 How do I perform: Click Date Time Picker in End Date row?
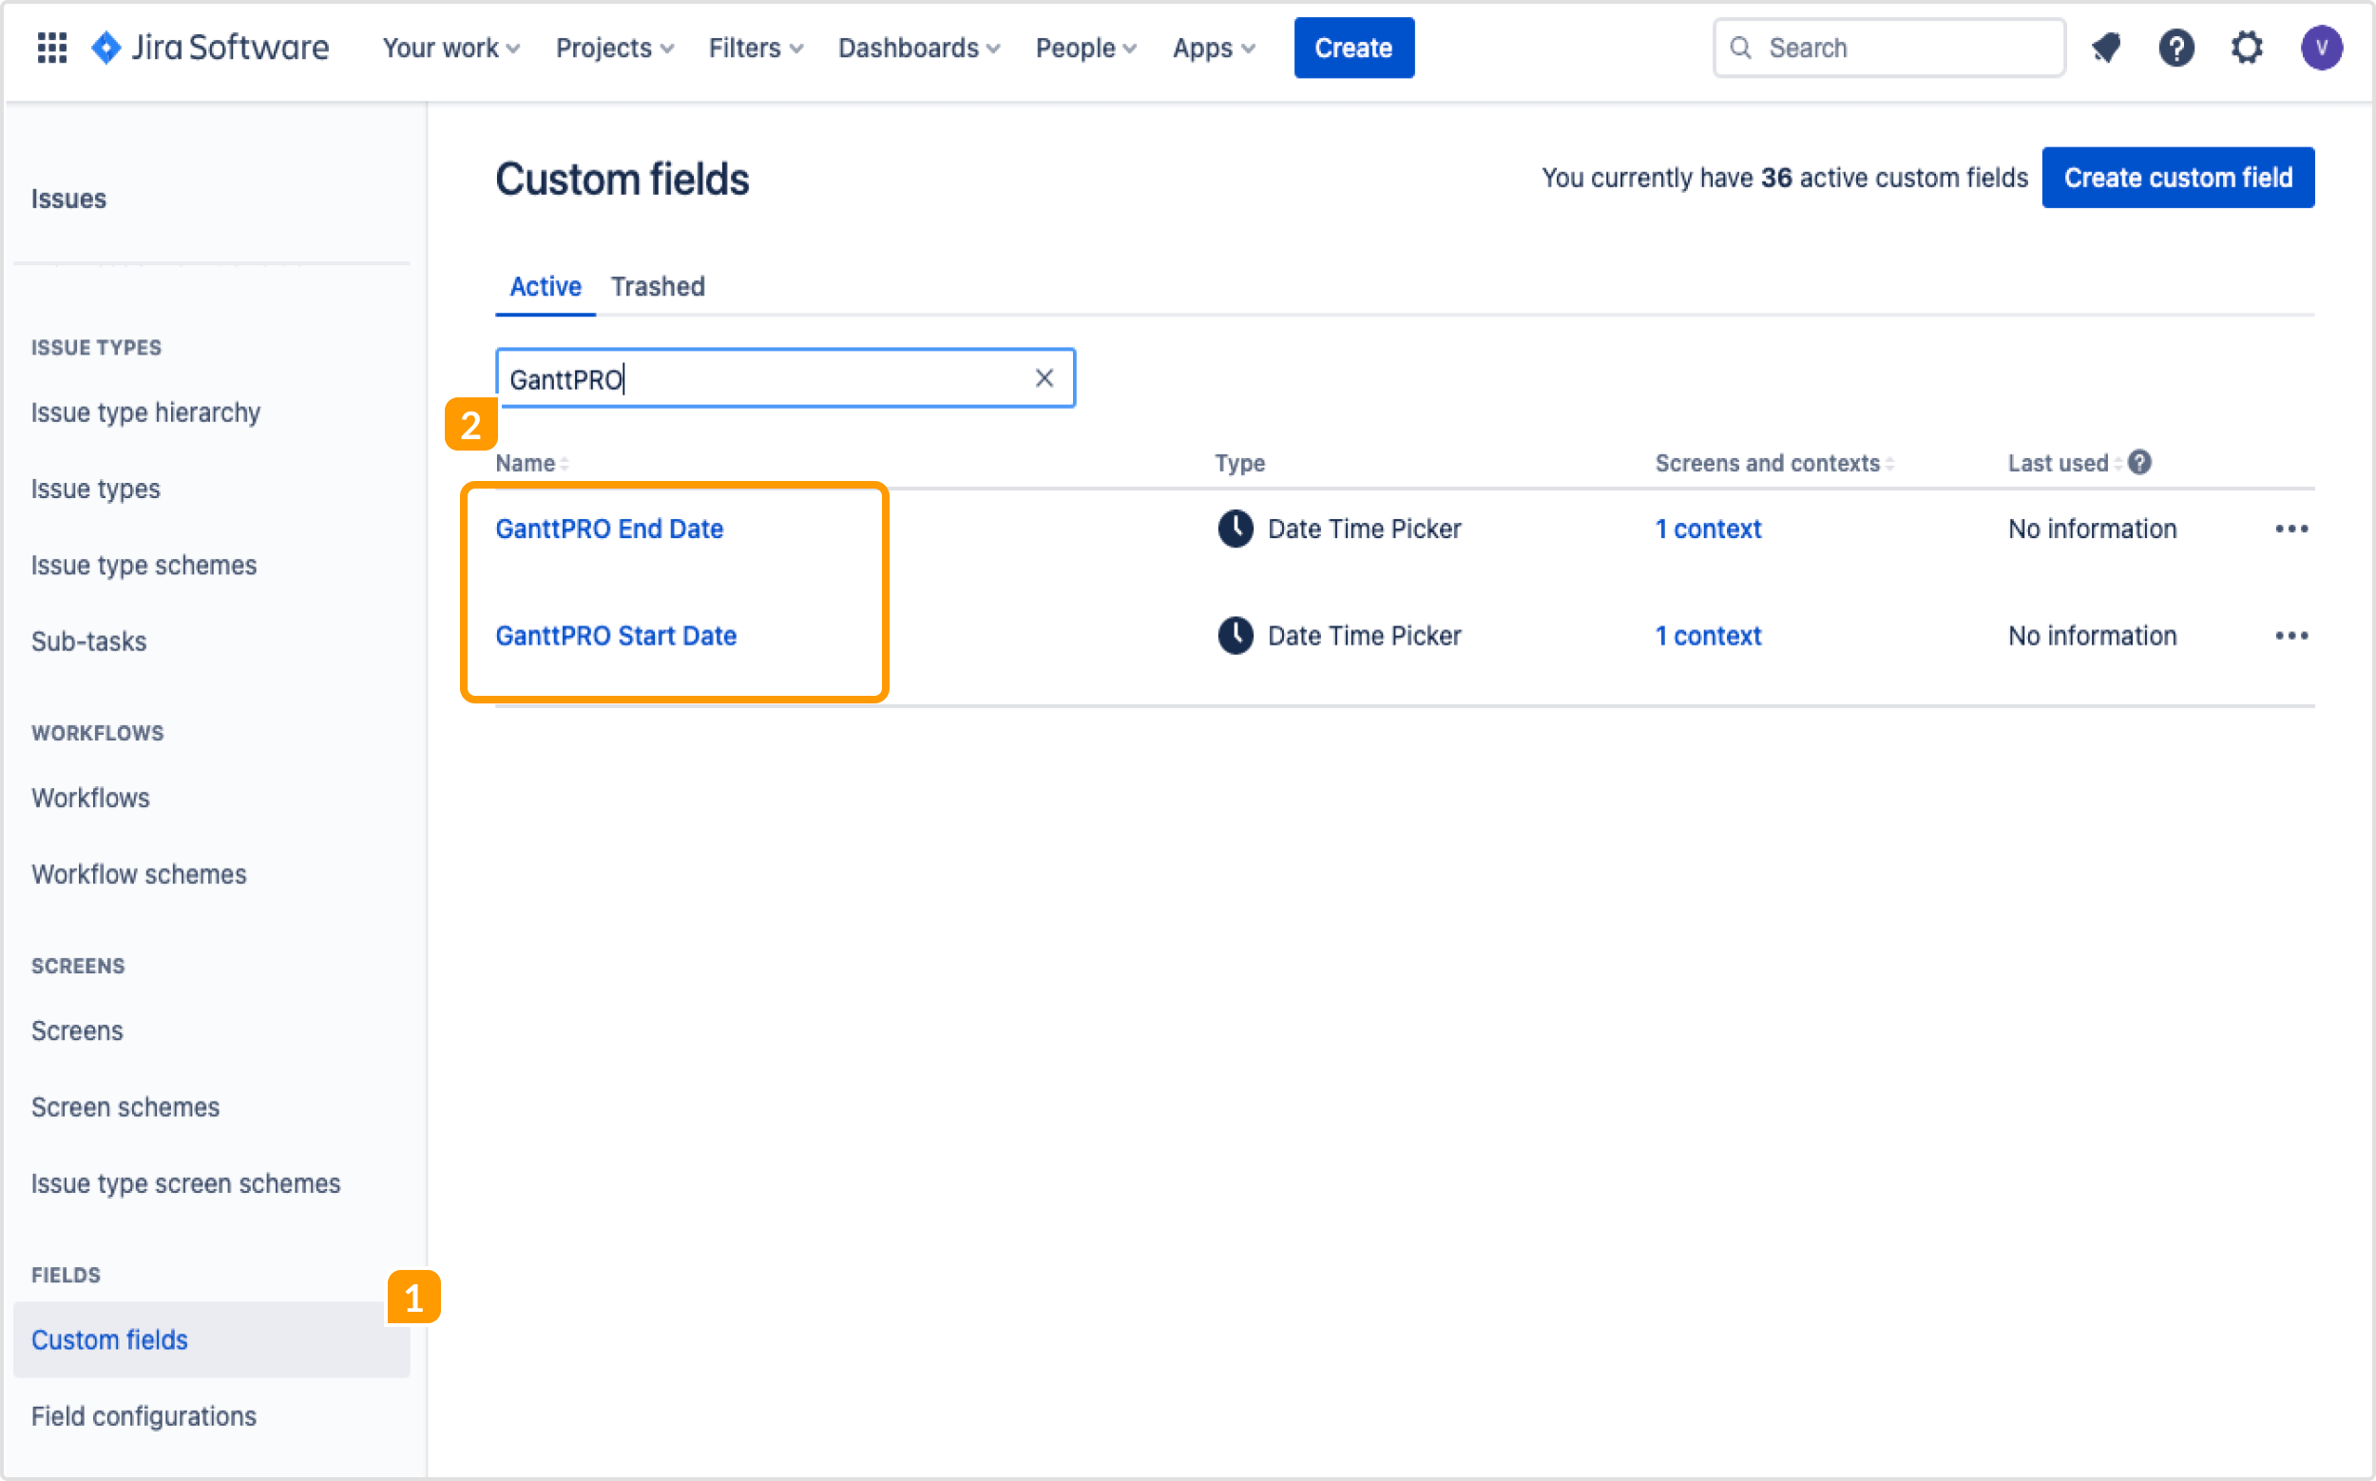(1363, 529)
